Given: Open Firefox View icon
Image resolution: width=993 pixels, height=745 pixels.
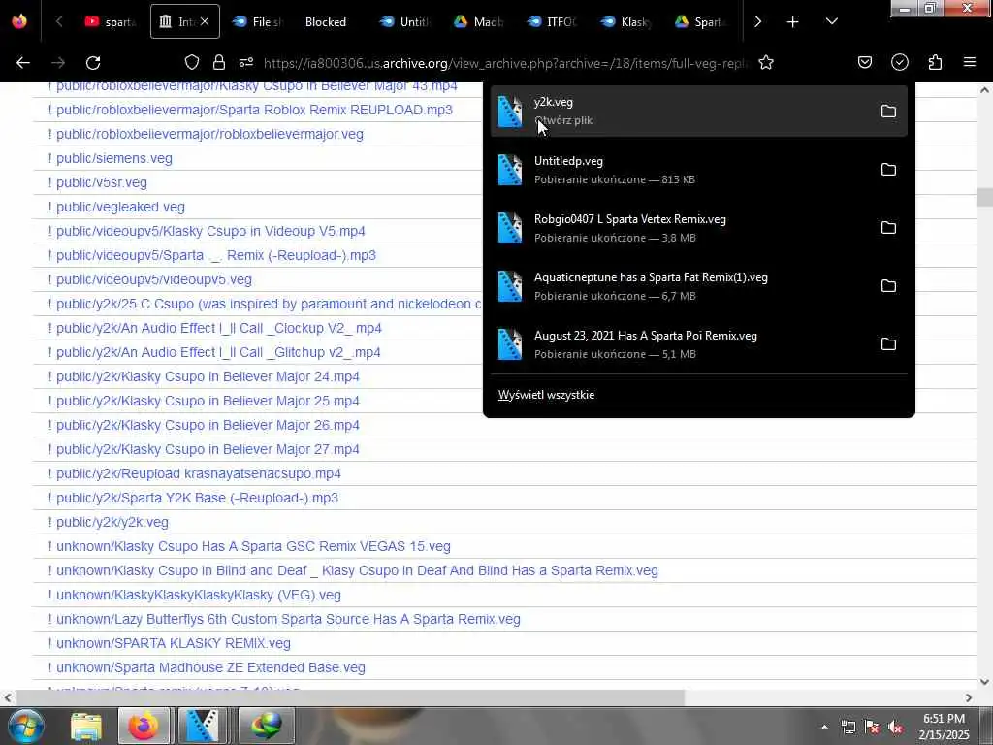Looking at the screenshot, I should click(19, 21).
